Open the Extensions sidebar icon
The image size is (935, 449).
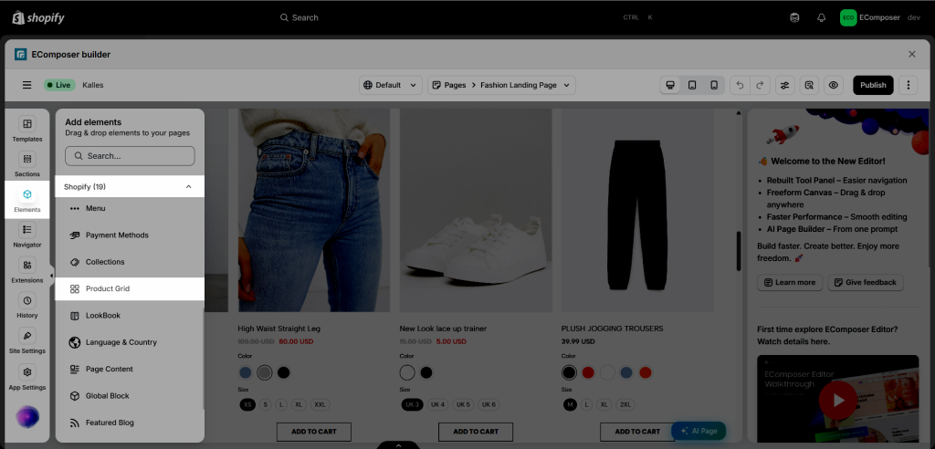(x=26, y=270)
